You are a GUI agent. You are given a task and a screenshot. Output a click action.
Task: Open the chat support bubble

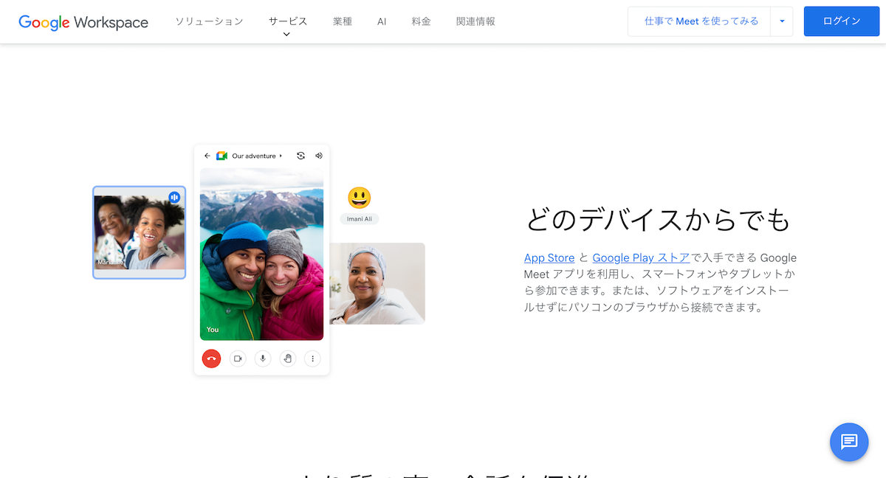coord(849,442)
